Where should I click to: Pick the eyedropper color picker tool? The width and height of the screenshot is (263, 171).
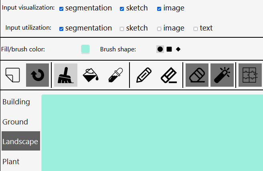point(115,75)
